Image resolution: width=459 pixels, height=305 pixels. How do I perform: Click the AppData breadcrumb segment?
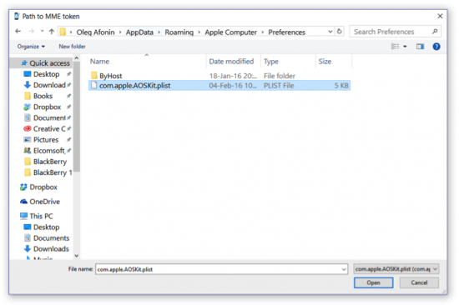(x=139, y=32)
